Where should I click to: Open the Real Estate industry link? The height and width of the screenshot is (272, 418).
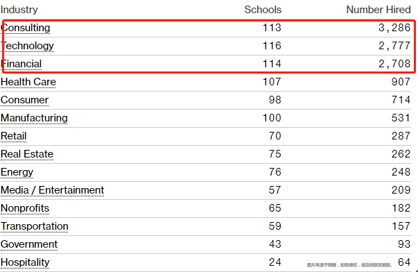point(27,154)
